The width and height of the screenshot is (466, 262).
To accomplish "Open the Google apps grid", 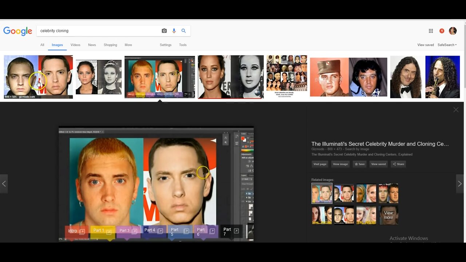I will coord(431,31).
